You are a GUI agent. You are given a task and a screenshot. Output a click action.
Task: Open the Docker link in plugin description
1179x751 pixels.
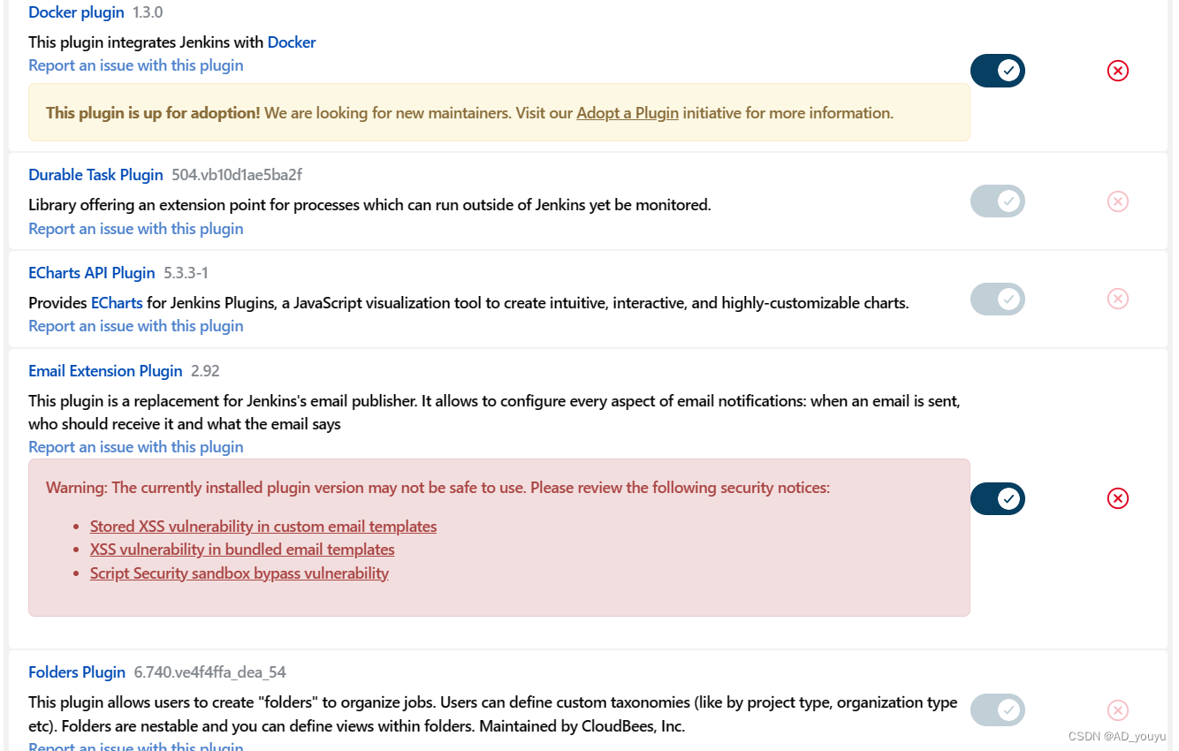292,42
